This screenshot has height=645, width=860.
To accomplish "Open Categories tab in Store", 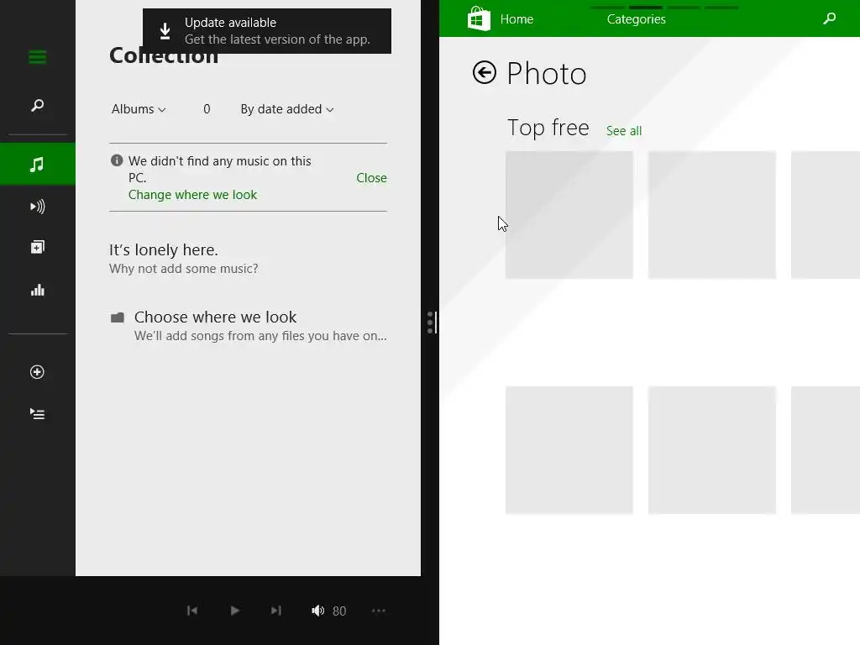I will point(637,19).
